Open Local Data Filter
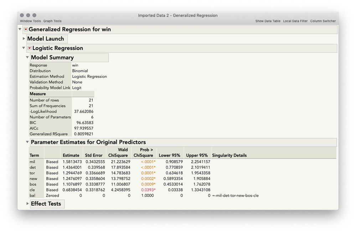The height and width of the screenshot is (233, 356). [x=295, y=21]
